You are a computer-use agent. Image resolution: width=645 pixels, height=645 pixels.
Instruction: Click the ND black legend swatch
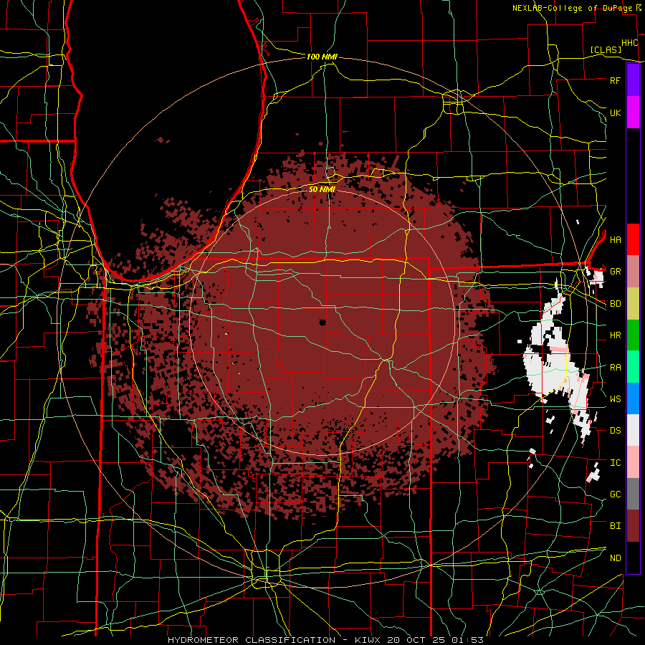pos(633,558)
